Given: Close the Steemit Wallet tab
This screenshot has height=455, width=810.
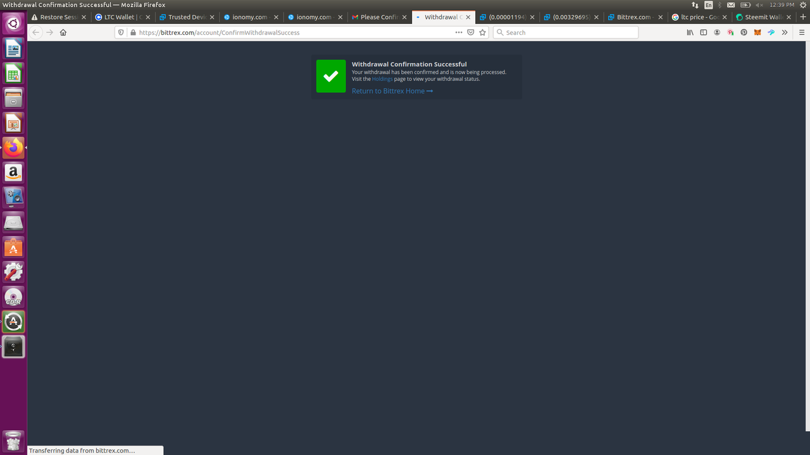Looking at the screenshot, I should coord(788,17).
